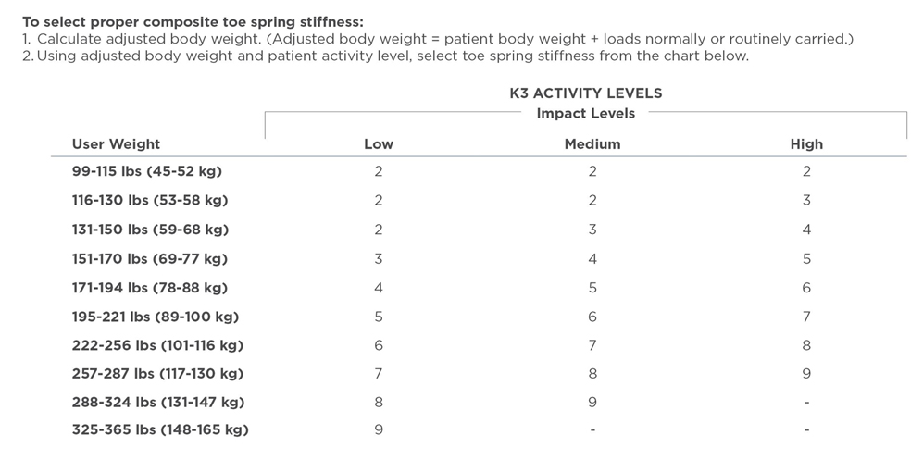
Task: Click the 288-324 lbs row label
Action: click(157, 403)
